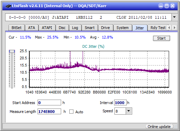Enable the Auto checkbox
Image resolution: width=180 pixels, height=131 pixels.
(71, 112)
